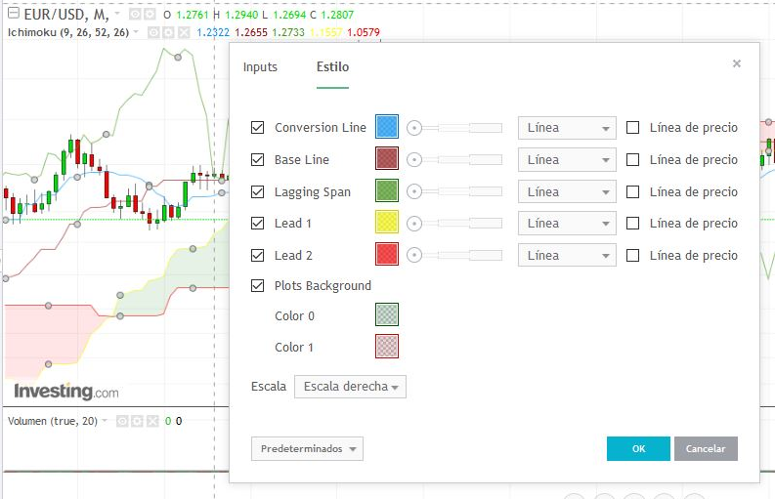Screen dimensions: 775x499
Task: Expand Volumen legend dropdown arrow
Action: 105,421
